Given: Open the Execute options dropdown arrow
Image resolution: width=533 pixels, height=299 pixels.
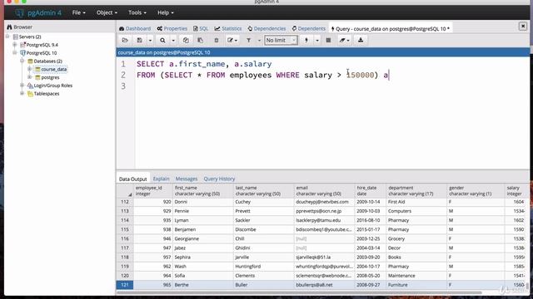Looking at the screenshot, I should click(316, 41).
